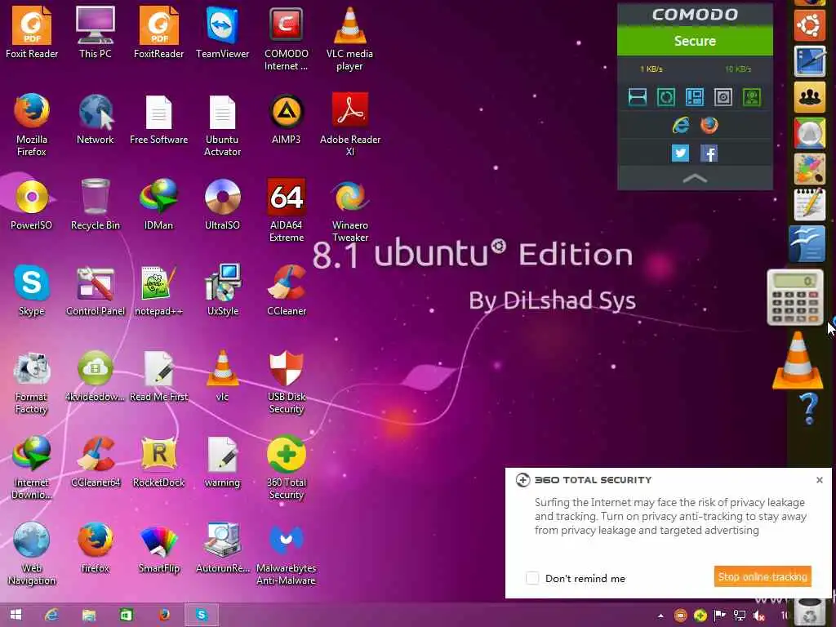836x627 pixels.
Task: Launch IDMan download manager
Action: point(159,203)
